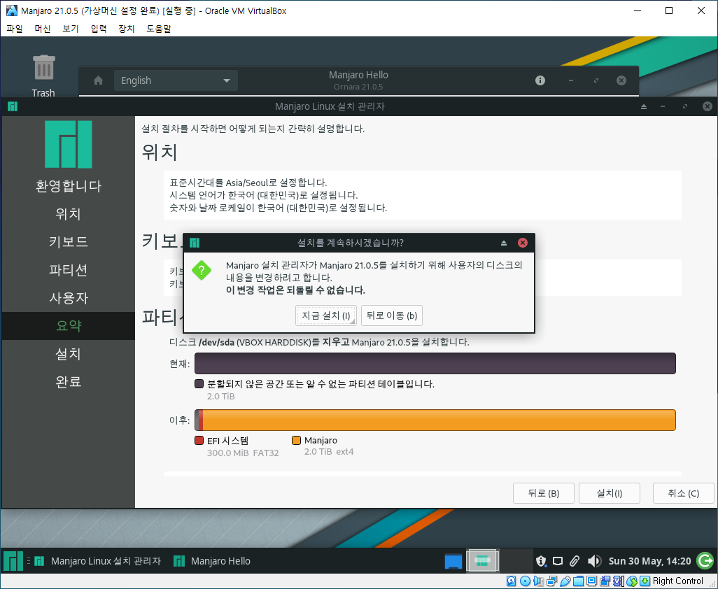This screenshot has height=589, width=718.
Task: Click the 지금 설치 (I) button in the dialog
Action: click(326, 315)
